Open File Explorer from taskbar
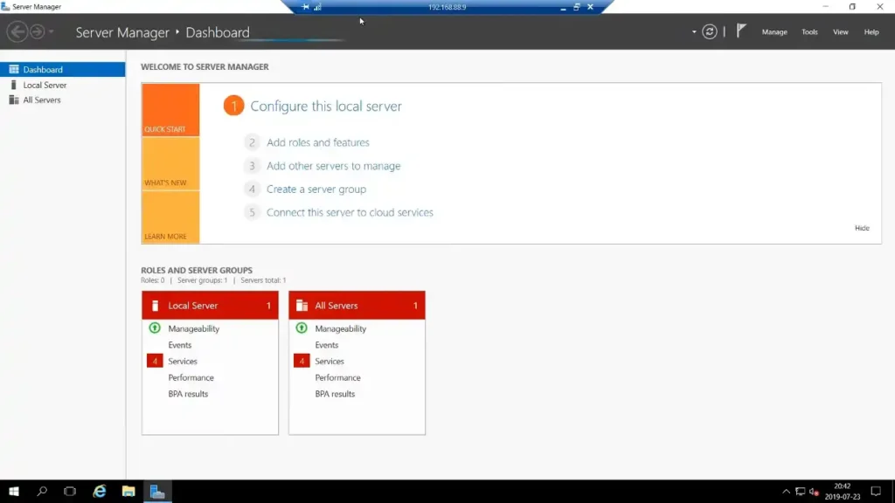 click(128, 491)
